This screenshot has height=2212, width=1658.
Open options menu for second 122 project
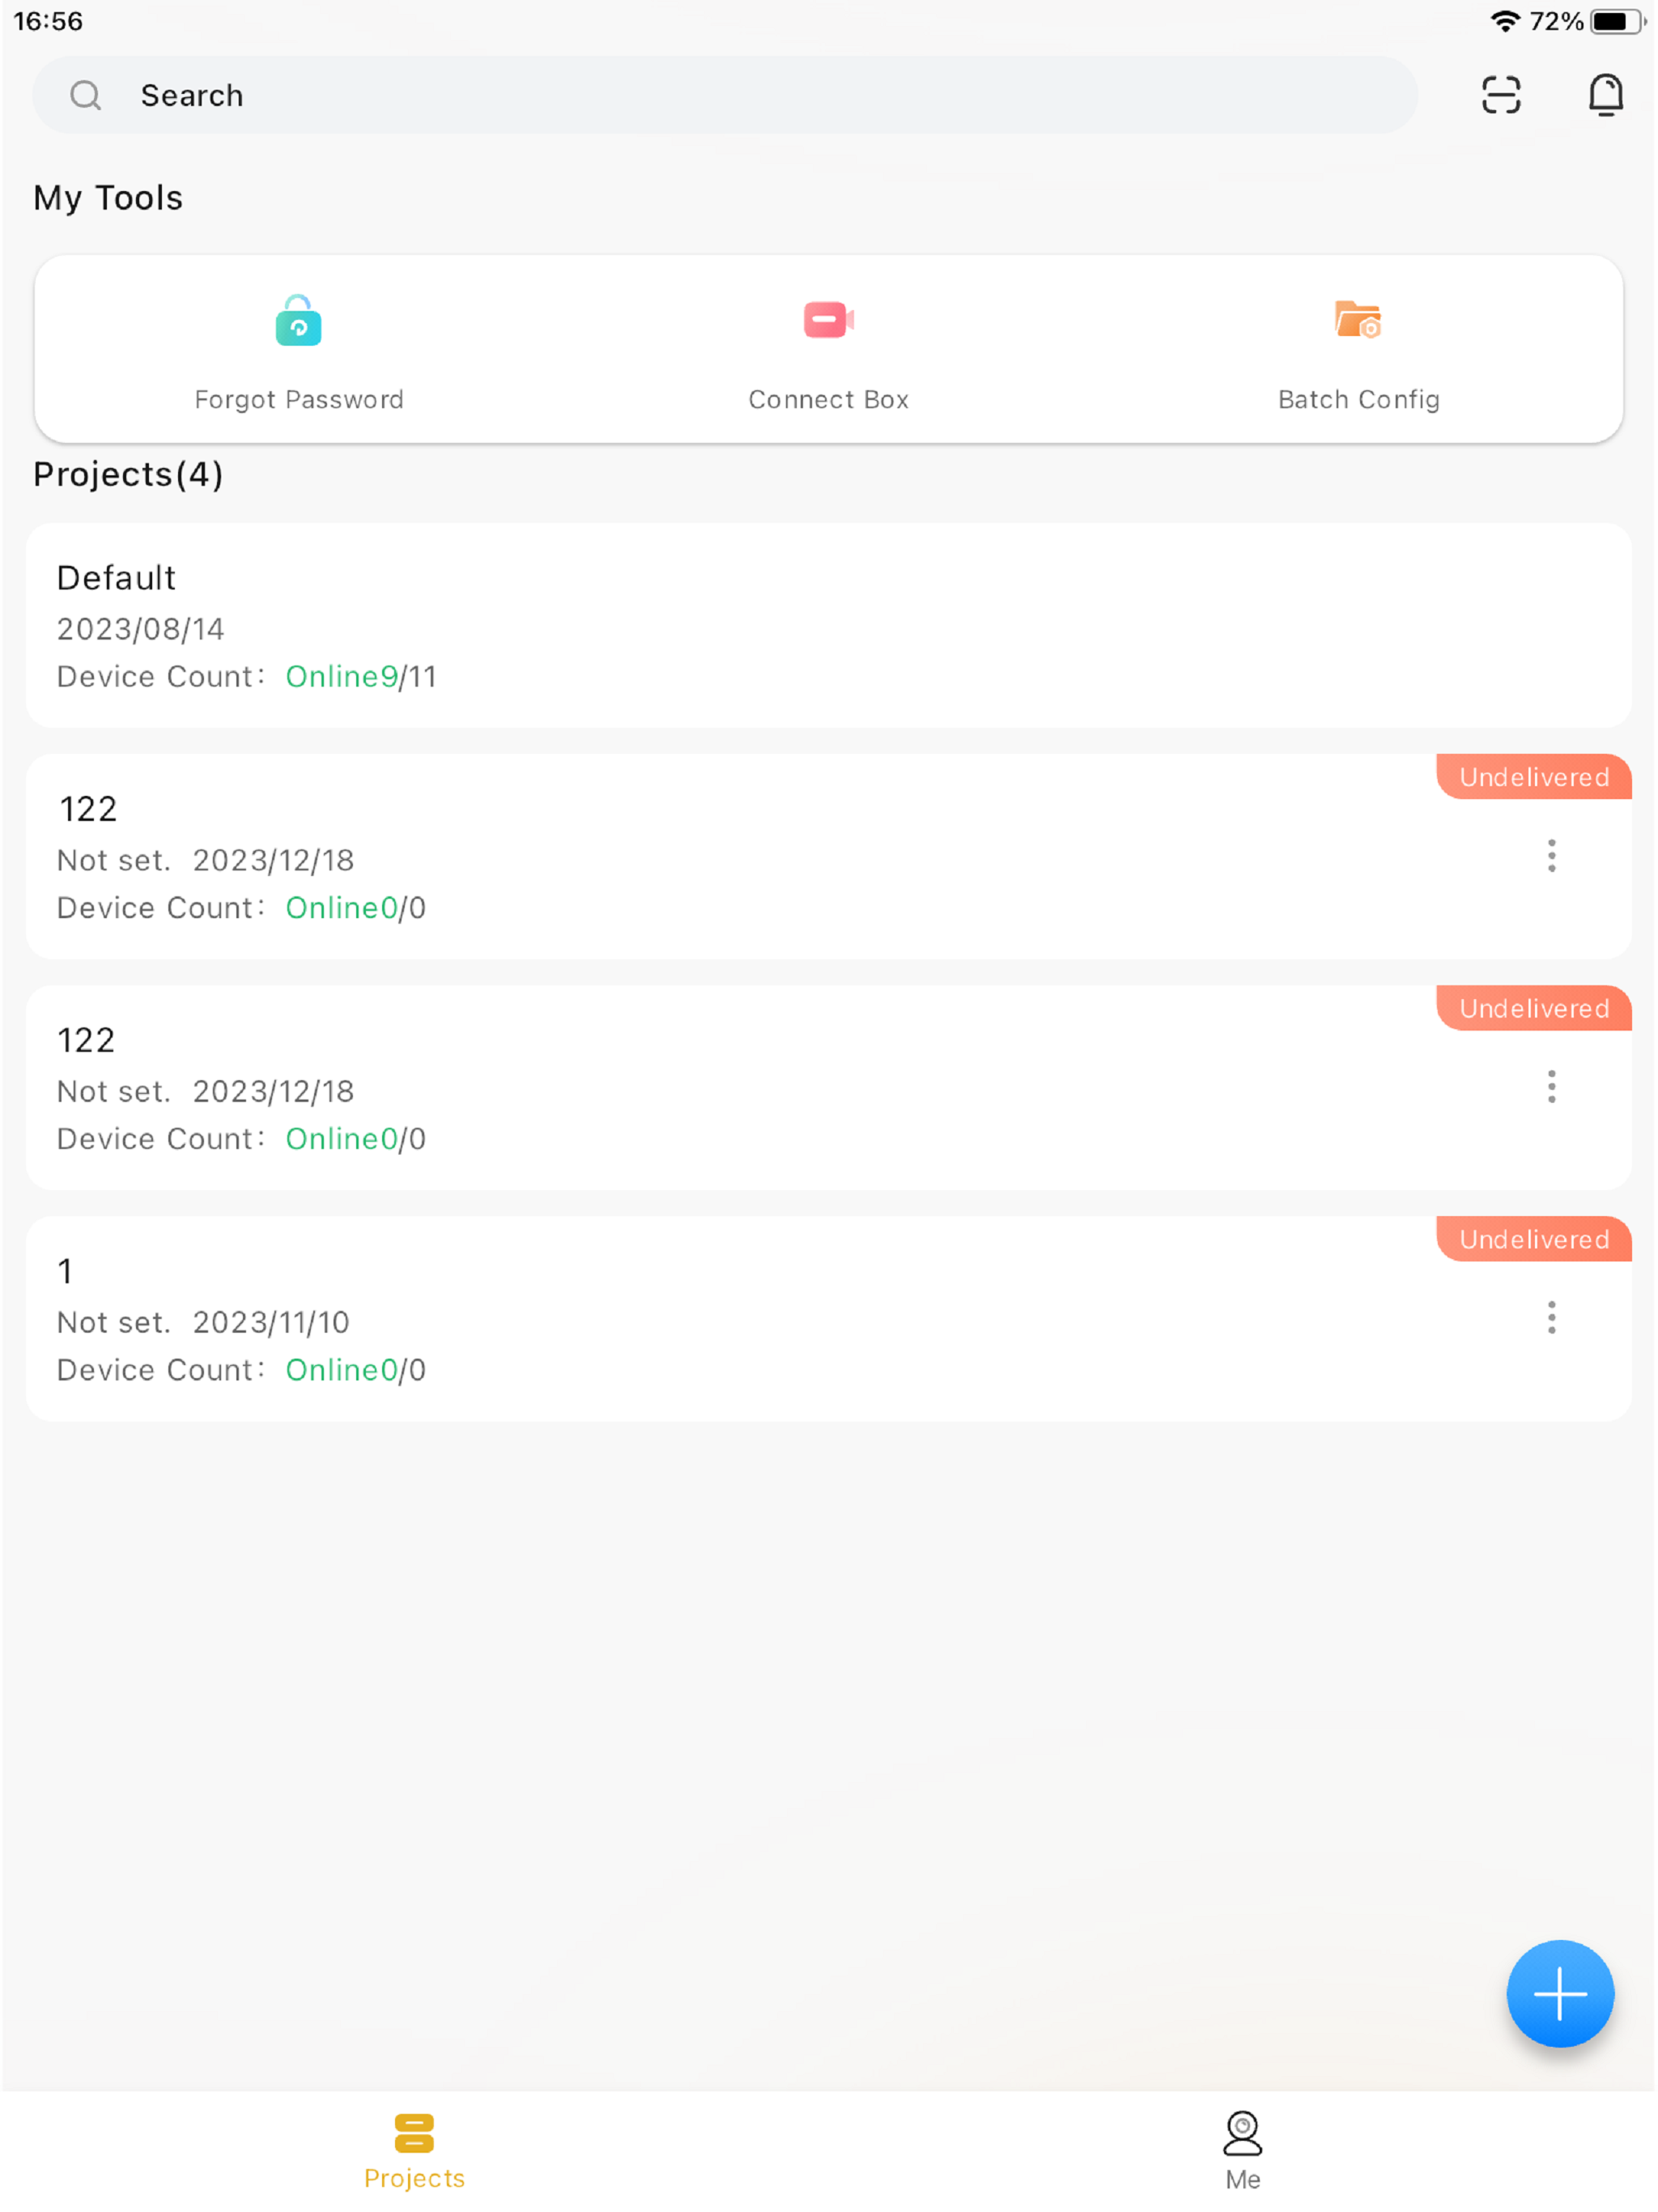[x=1551, y=1086]
